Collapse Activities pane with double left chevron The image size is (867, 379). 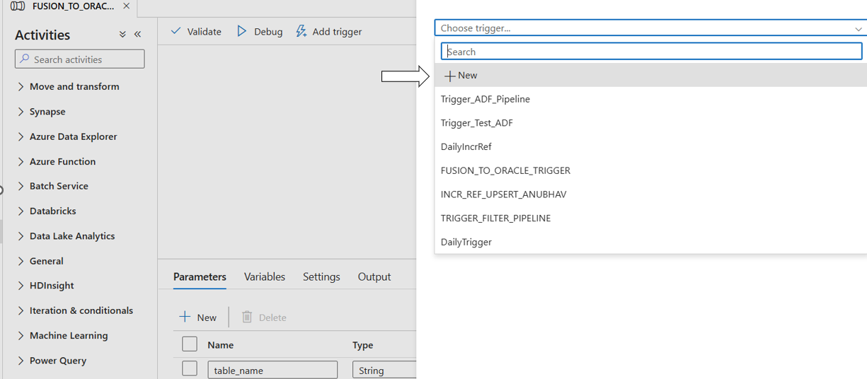click(x=137, y=35)
